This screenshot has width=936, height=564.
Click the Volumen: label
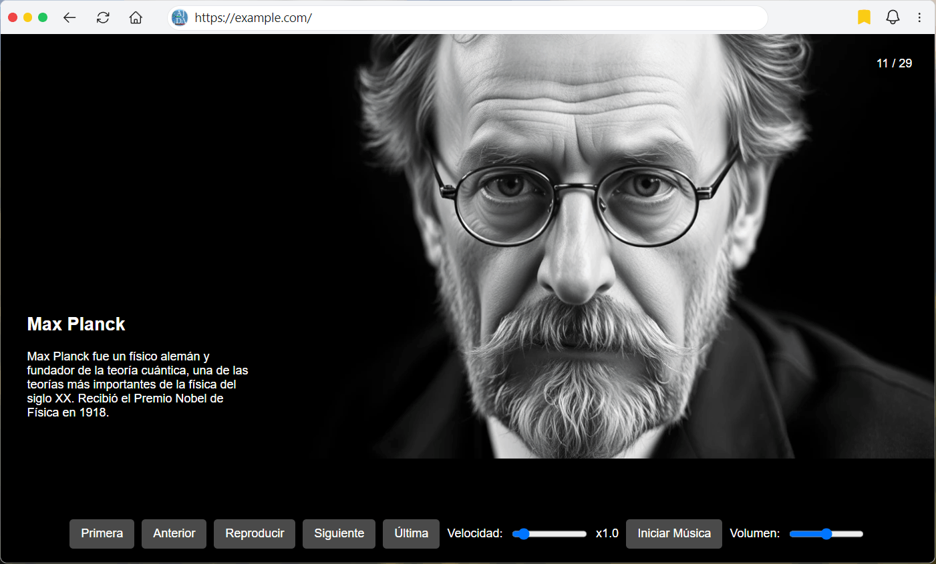(754, 533)
